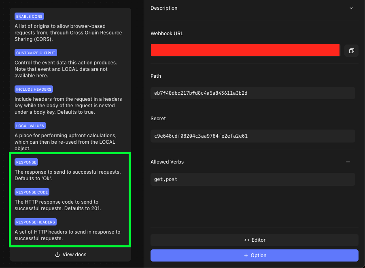The height and width of the screenshot is (268, 365).
Task: Select the RESPONSE HEADERS option tag
Action: tap(36, 222)
